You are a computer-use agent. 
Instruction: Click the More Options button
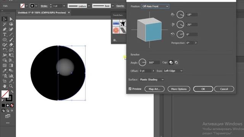point(179,89)
